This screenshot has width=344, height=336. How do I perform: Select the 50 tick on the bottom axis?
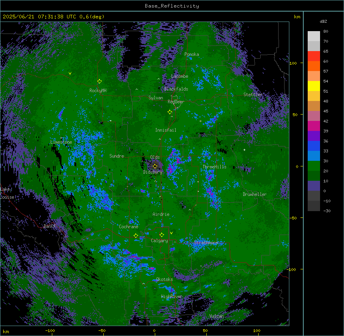pyautogui.click(x=205, y=330)
